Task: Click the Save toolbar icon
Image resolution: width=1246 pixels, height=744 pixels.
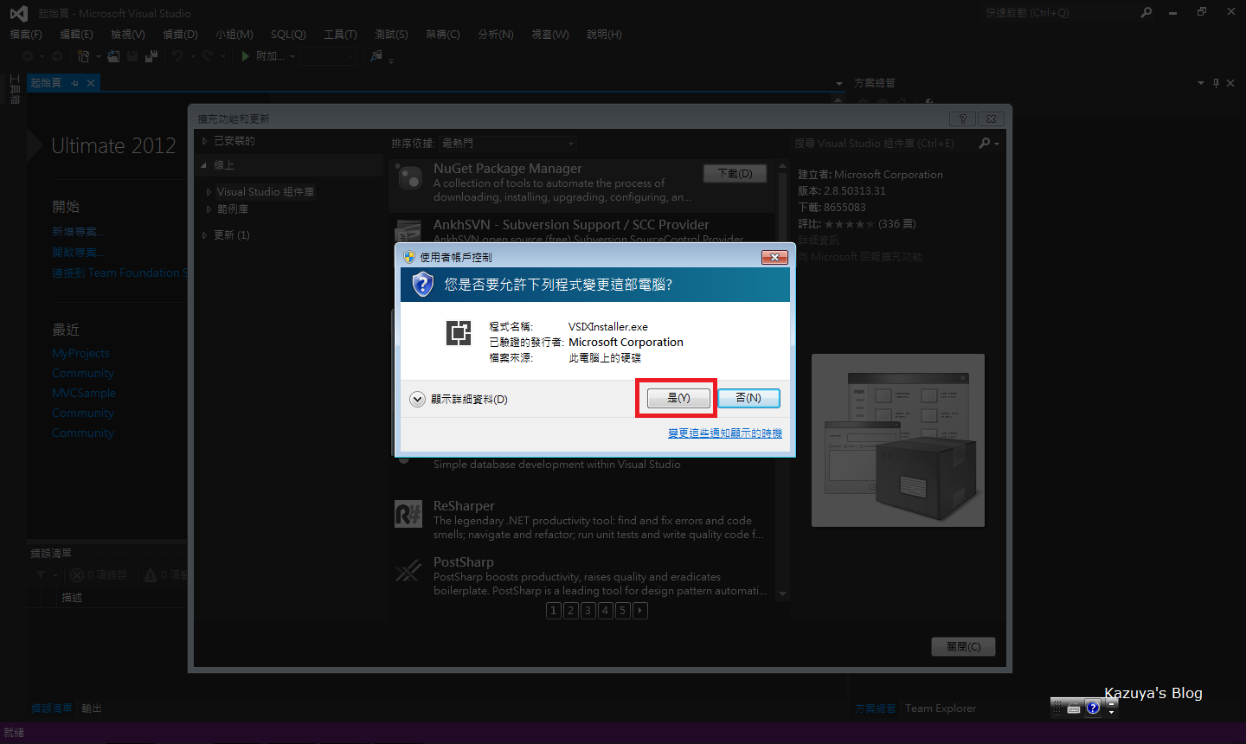Action: (x=132, y=56)
